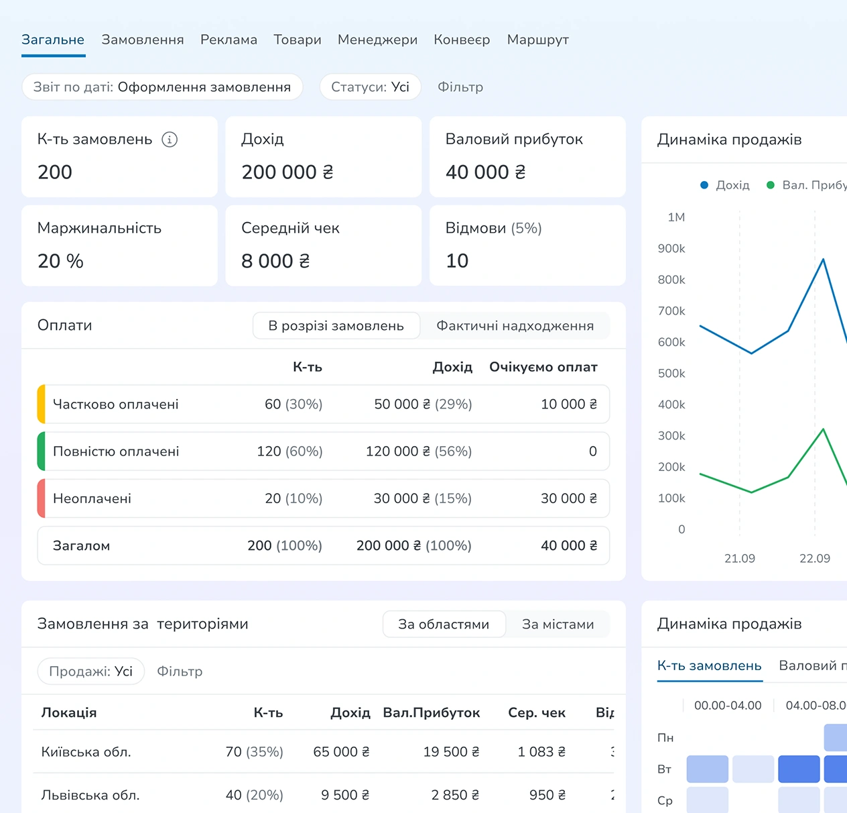Toggle the green Вал. Прибуток legend marker
This screenshot has width=847, height=813.
pyautogui.click(x=771, y=185)
